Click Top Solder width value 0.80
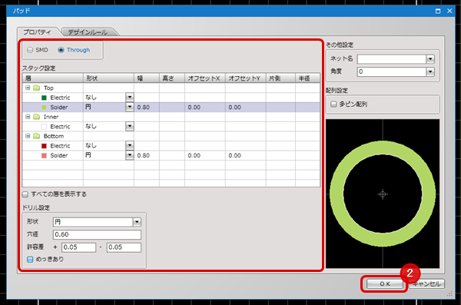 [144, 108]
